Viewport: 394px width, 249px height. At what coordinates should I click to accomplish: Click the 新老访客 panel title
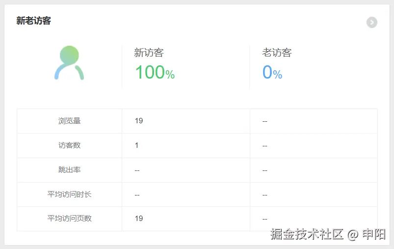pyautogui.click(x=33, y=21)
